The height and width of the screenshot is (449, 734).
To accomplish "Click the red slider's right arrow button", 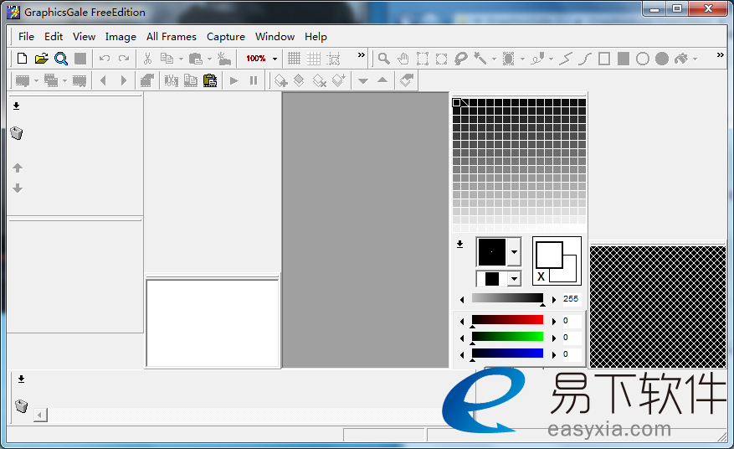I will (x=552, y=321).
